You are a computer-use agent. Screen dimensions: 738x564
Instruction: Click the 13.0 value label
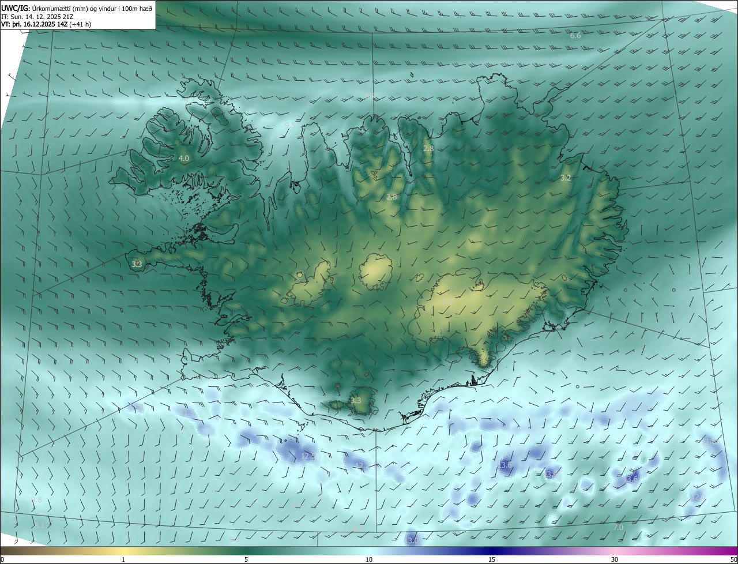point(412,541)
